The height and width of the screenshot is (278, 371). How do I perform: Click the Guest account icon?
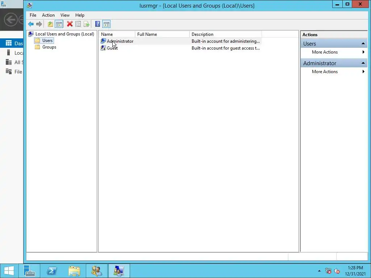coord(103,48)
